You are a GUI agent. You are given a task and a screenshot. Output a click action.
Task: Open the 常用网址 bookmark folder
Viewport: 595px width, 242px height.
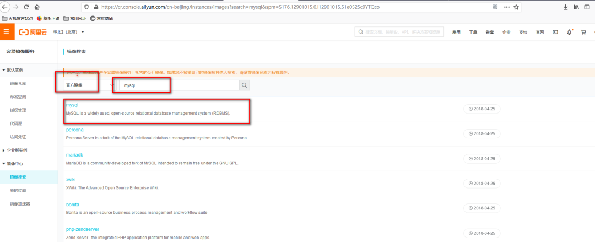pos(75,18)
